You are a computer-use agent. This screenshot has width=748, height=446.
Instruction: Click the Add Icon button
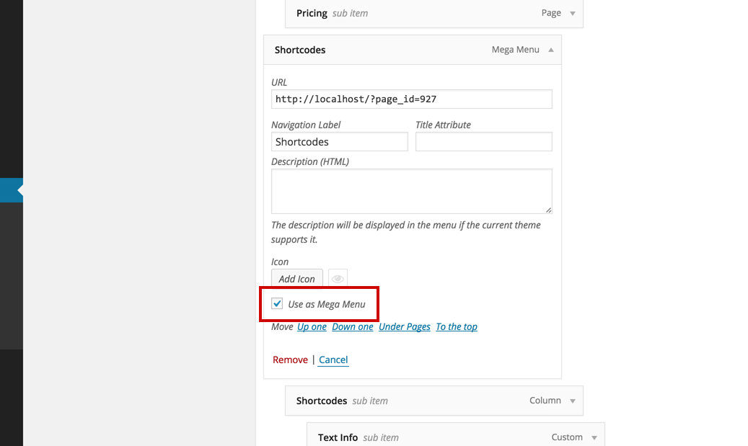point(296,279)
